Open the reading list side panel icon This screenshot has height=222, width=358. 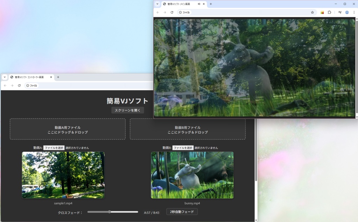click(339, 12)
